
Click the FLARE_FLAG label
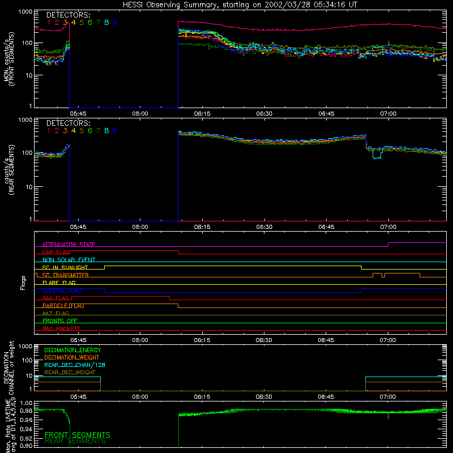59,283
